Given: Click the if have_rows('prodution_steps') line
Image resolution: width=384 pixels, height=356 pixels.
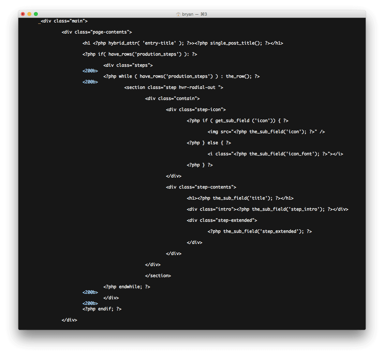Looking at the screenshot, I should [x=140, y=54].
